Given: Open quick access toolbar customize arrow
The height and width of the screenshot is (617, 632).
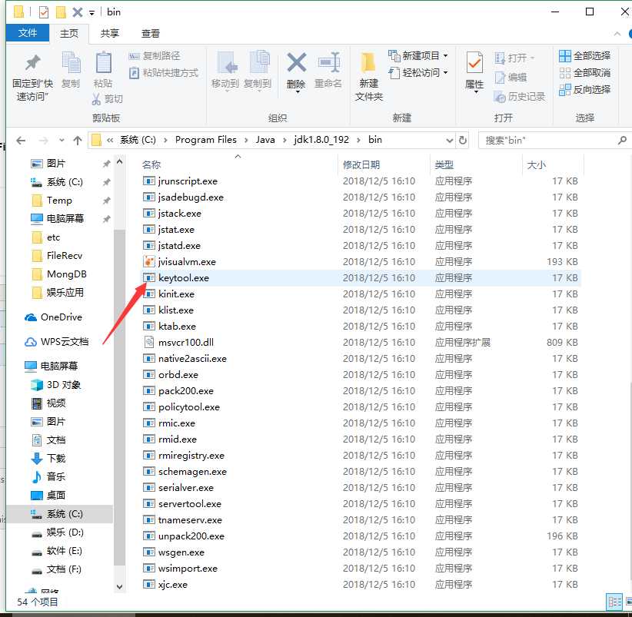Looking at the screenshot, I should pyautogui.click(x=92, y=13).
